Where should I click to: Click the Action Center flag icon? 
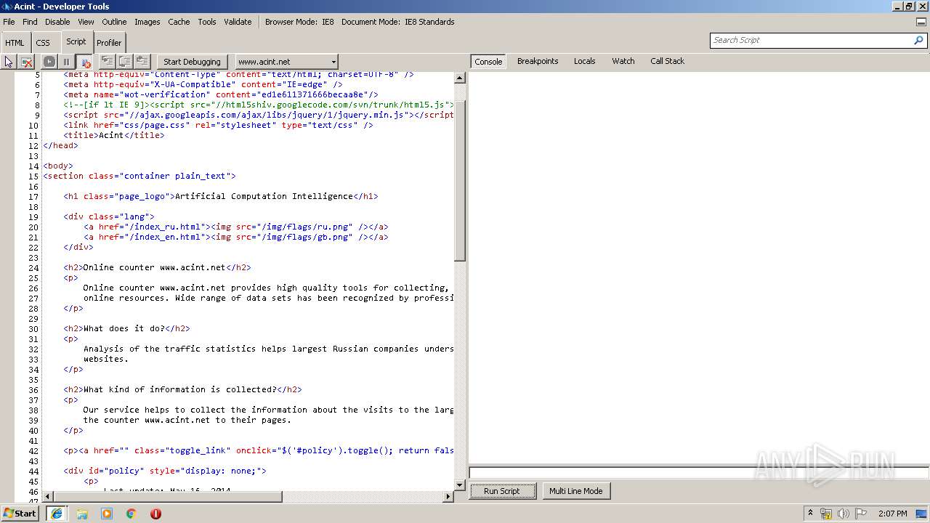coord(861,514)
